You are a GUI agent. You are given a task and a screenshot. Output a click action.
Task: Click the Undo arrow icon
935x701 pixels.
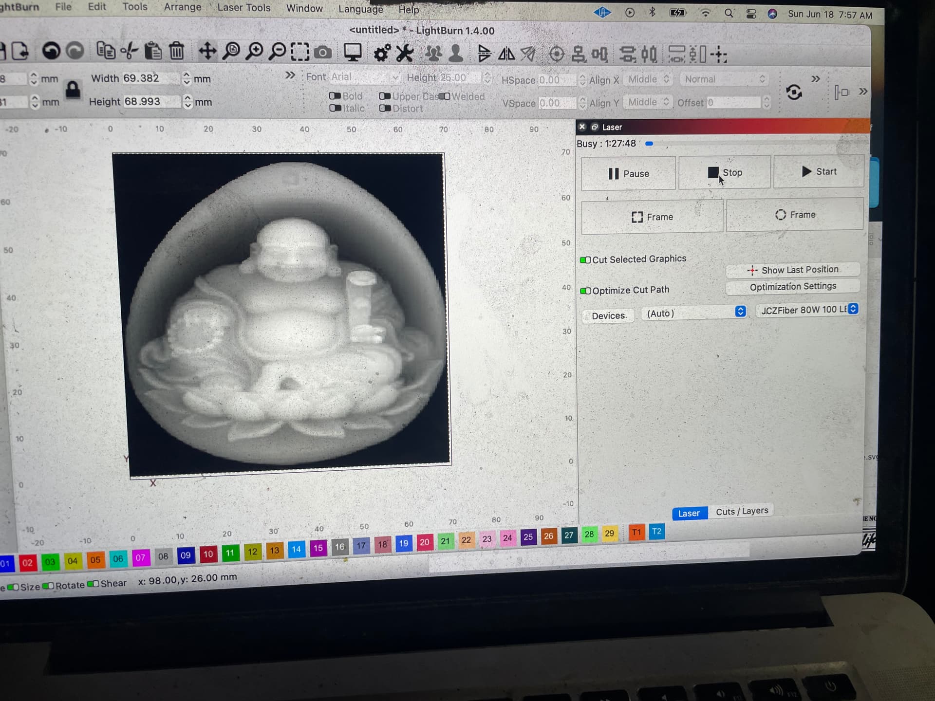51,51
